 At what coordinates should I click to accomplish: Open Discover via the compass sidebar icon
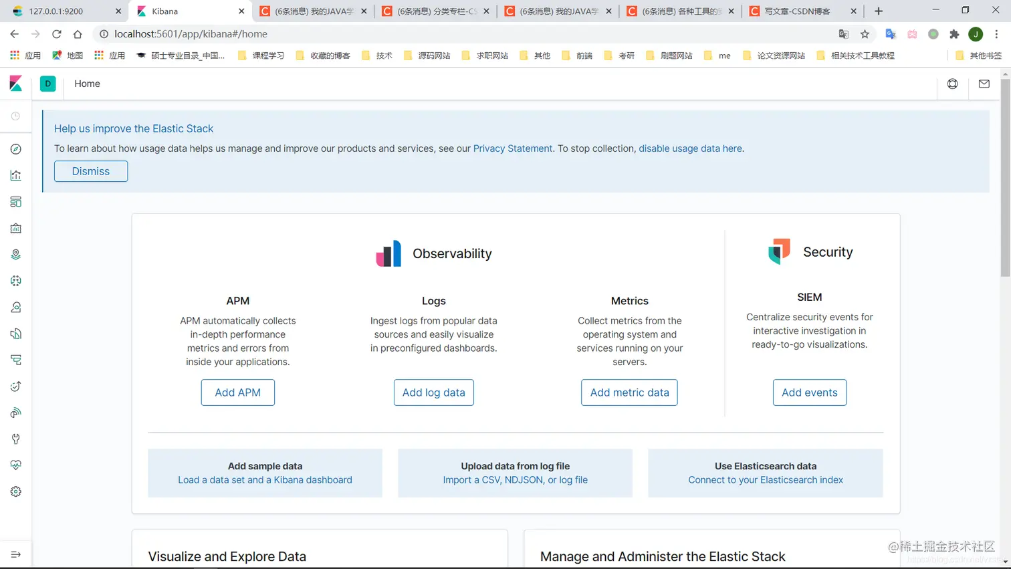(16, 149)
